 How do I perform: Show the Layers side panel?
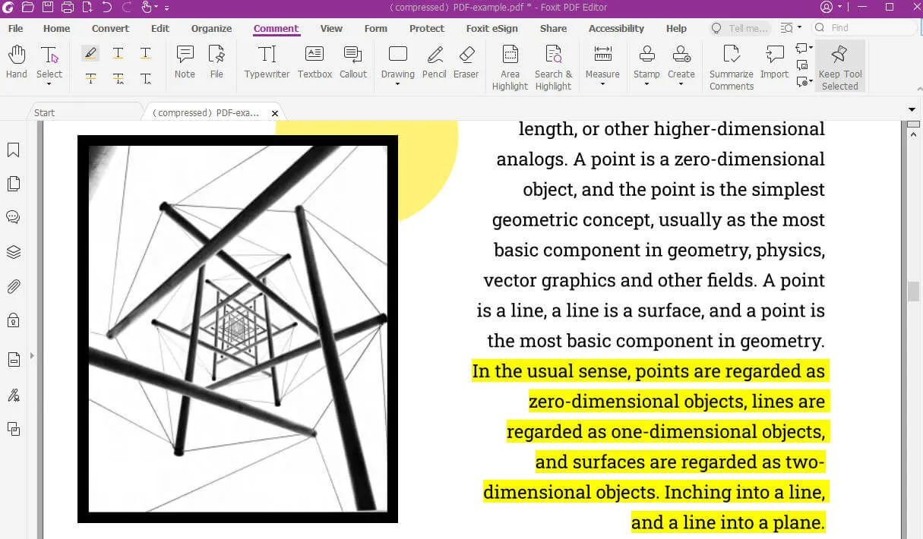(x=13, y=252)
